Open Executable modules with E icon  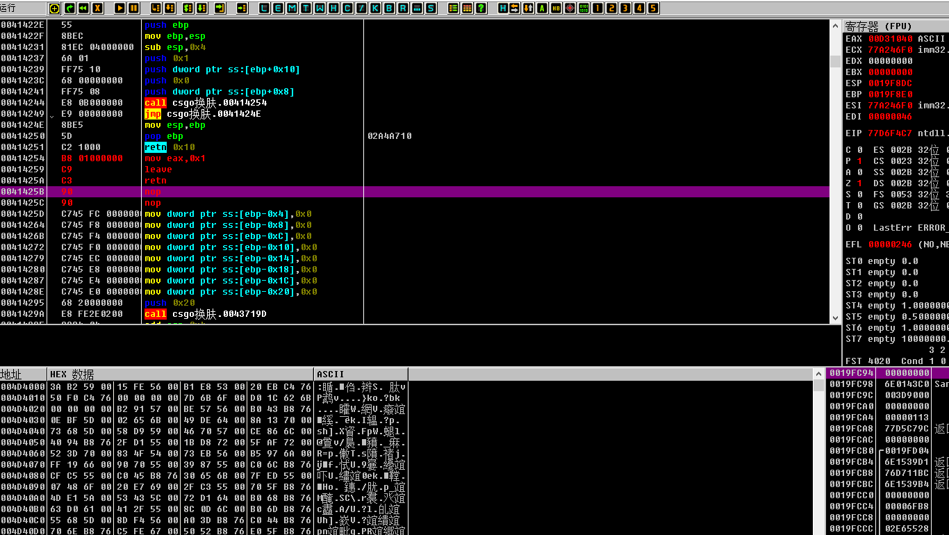pyautogui.click(x=278, y=8)
